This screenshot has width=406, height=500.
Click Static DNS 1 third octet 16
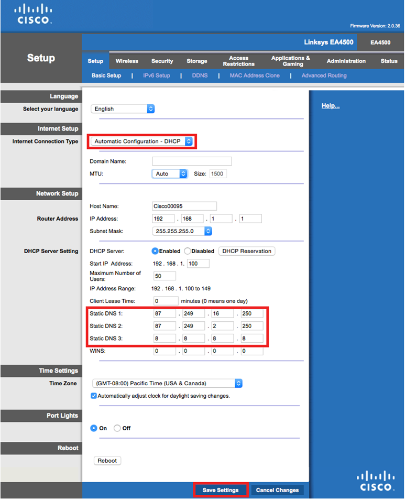click(223, 314)
